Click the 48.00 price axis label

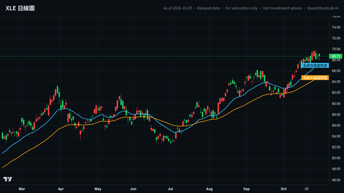pos(336,169)
